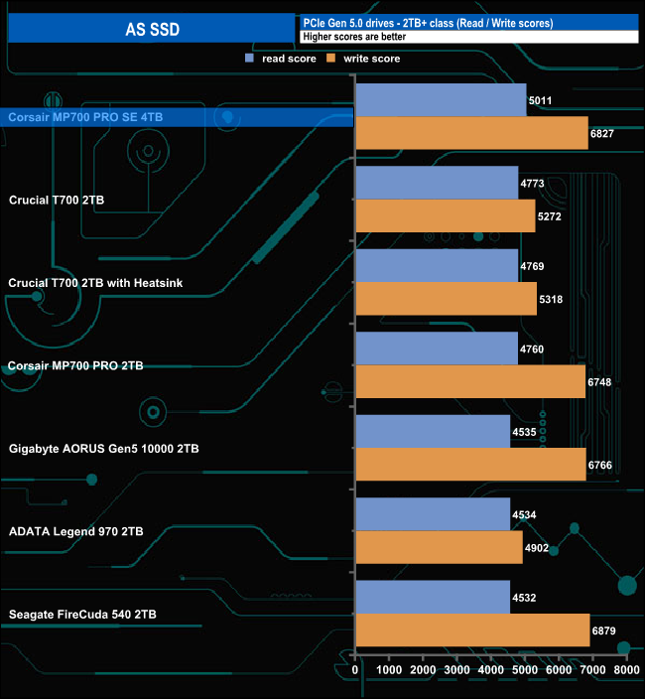Click the 4534 value label
This screenshot has width=645, height=699.
524,515
